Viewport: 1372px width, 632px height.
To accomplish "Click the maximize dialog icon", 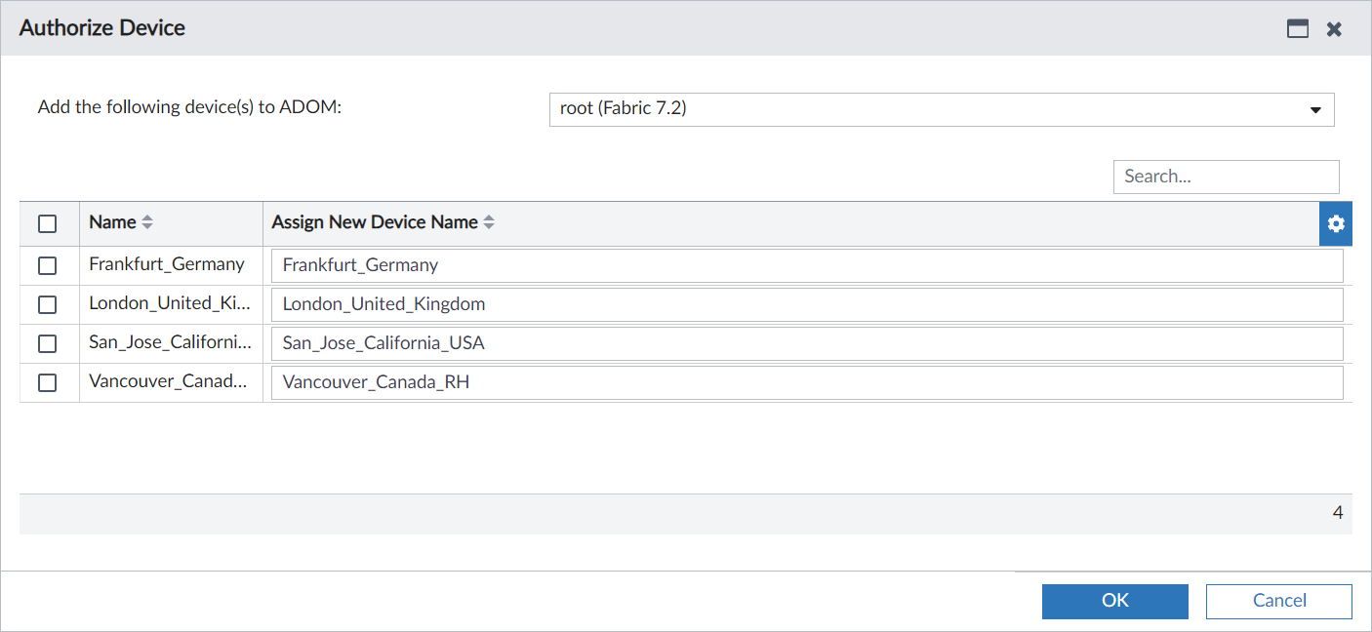I will tap(1298, 28).
